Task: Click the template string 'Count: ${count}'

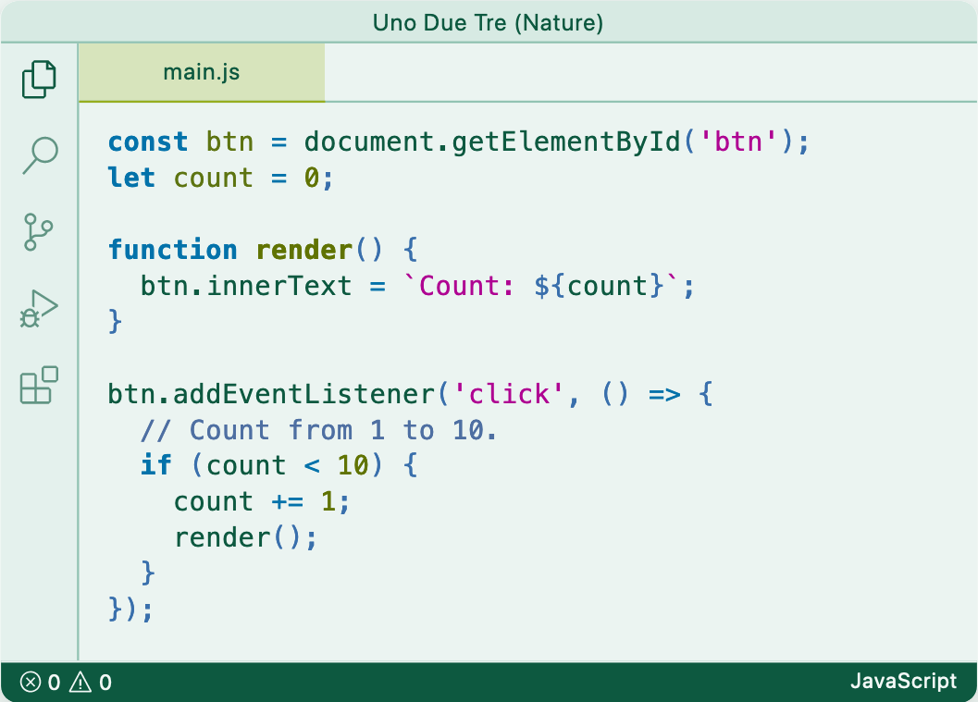Action: tap(541, 286)
